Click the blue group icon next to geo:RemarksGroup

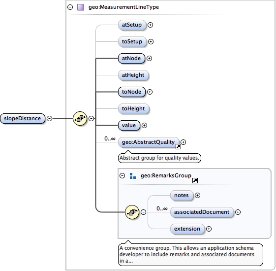133,176
